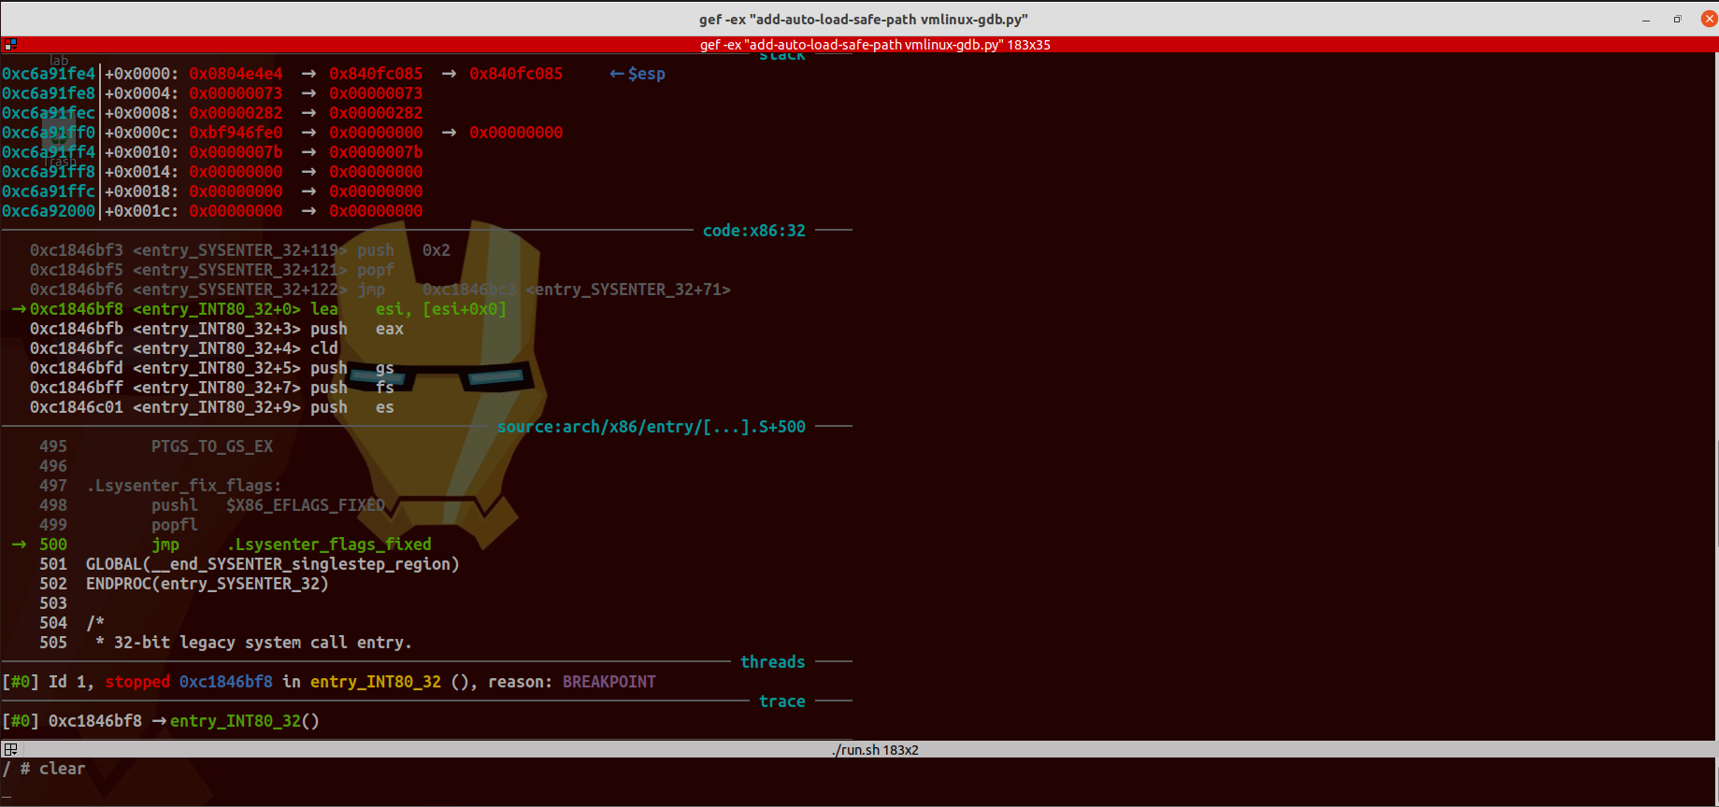Click the BREAKPOINT reason text
This screenshot has width=1719, height=807.
tap(609, 682)
